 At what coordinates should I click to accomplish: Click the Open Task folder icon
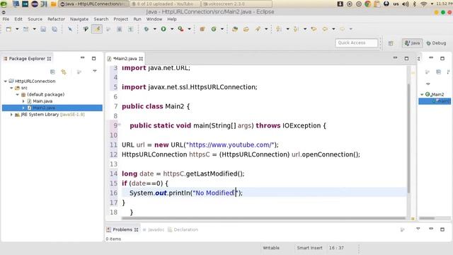(x=246, y=29)
